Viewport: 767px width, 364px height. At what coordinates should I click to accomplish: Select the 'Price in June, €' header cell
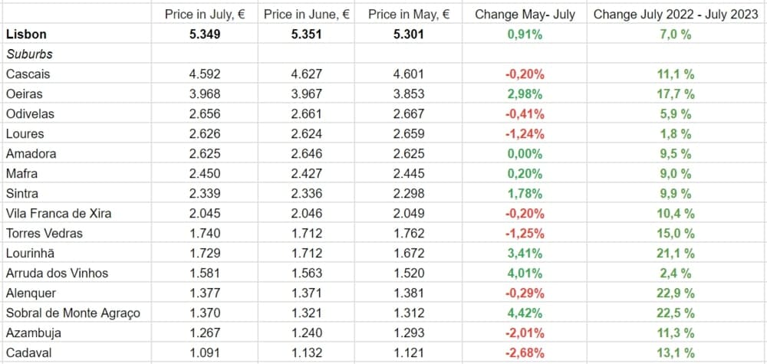[307, 14]
